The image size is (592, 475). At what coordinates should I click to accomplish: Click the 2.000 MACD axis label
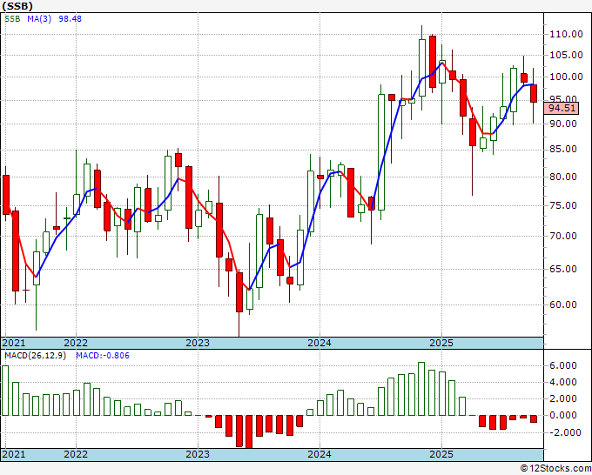[x=563, y=398]
